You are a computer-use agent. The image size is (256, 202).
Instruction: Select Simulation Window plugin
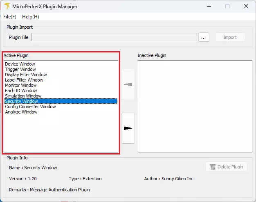61,96
